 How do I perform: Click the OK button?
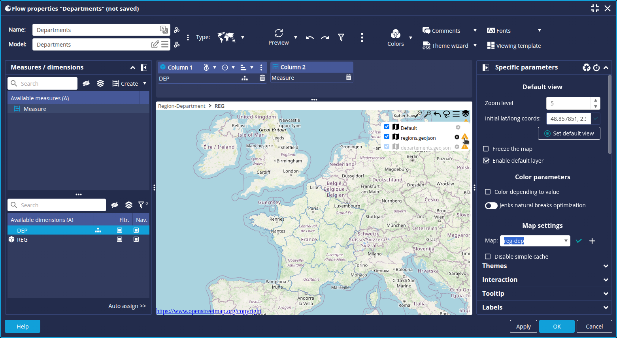pyautogui.click(x=557, y=327)
